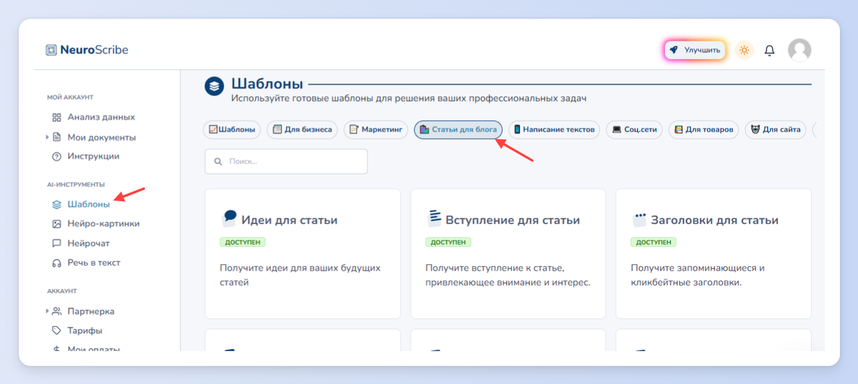Image resolution: width=858 pixels, height=384 pixels.
Task: Open the Идеи для статьи template card
Action: coord(302,253)
